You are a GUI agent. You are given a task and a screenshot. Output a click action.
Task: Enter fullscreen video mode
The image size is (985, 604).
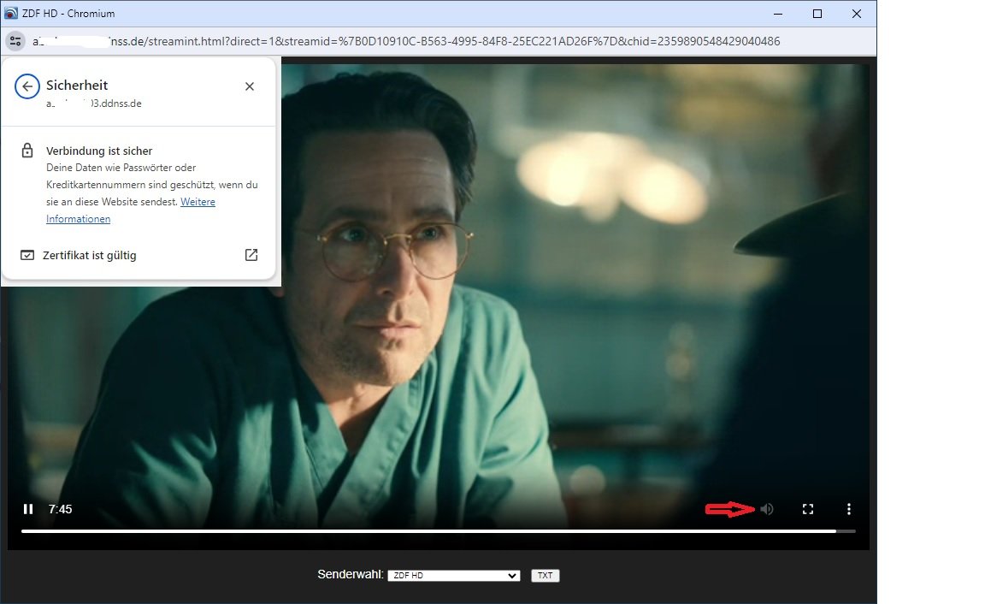[x=808, y=509]
